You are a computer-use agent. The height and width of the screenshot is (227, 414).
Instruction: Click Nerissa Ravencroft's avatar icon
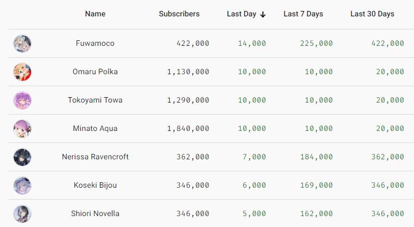(22, 157)
